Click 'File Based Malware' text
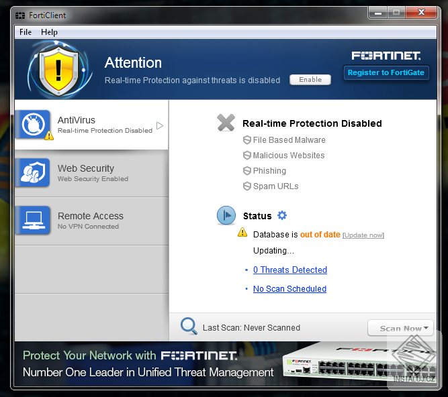 click(289, 140)
